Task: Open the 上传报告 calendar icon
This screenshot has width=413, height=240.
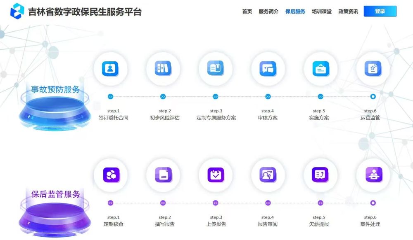Action: (x=215, y=175)
